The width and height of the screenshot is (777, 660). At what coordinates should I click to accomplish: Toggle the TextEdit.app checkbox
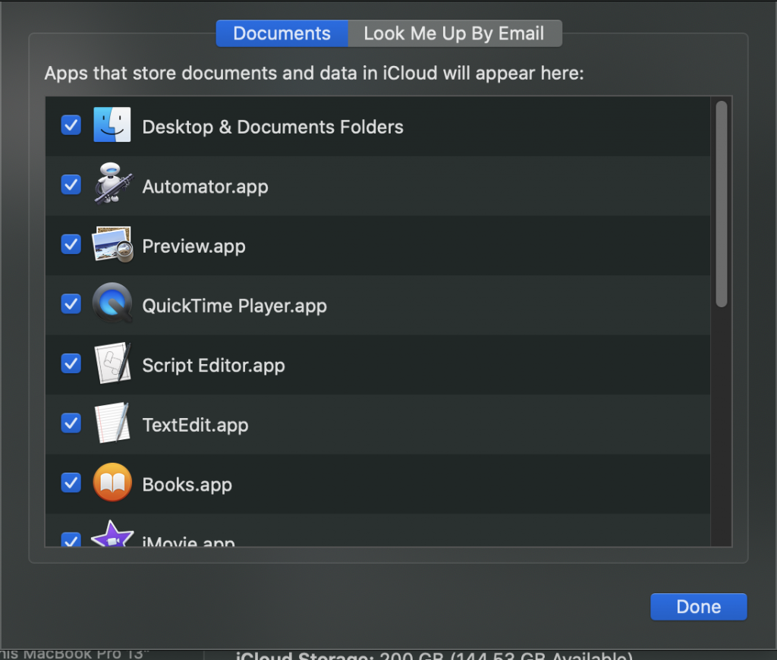pyautogui.click(x=71, y=423)
